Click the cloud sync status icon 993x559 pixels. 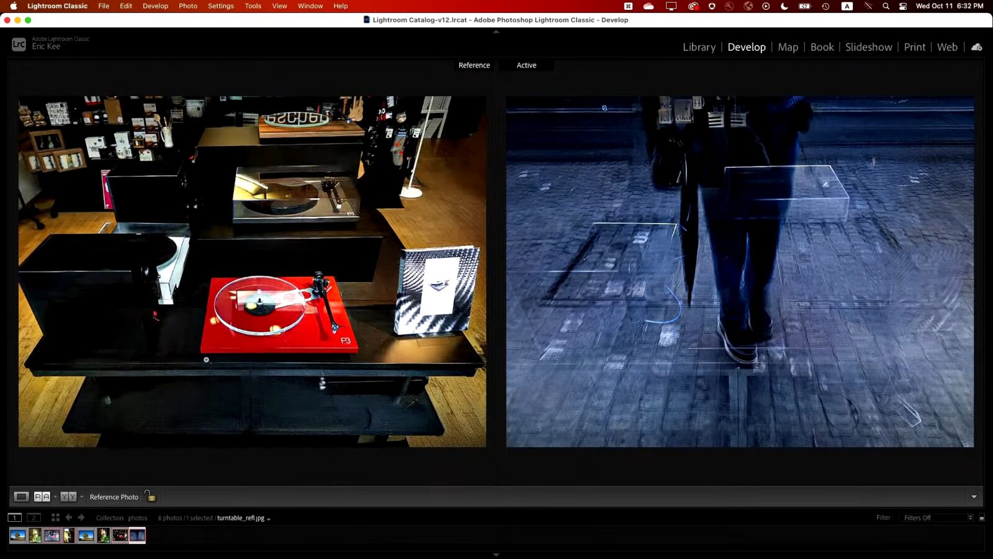pos(976,47)
